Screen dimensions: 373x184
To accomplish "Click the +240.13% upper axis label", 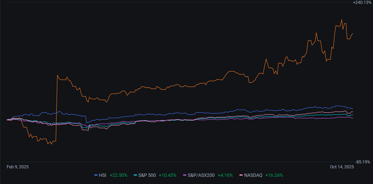I will [362, 2].
